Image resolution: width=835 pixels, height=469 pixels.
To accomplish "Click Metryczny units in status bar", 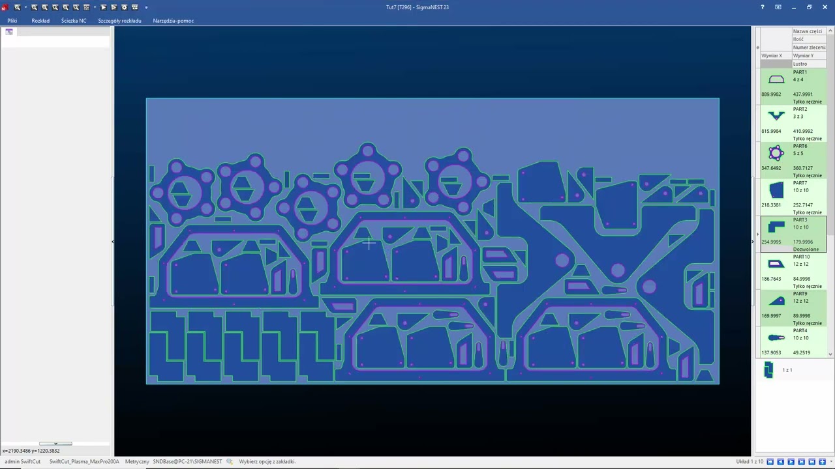I will [x=137, y=462].
